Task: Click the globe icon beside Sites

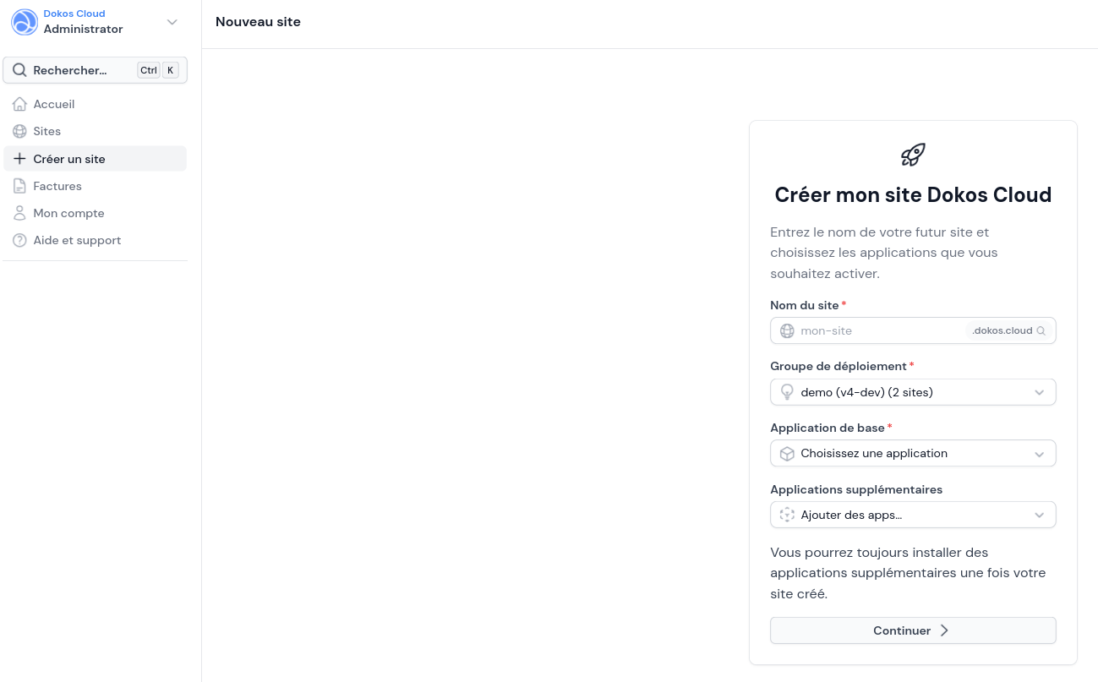Action: coord(19,131)
